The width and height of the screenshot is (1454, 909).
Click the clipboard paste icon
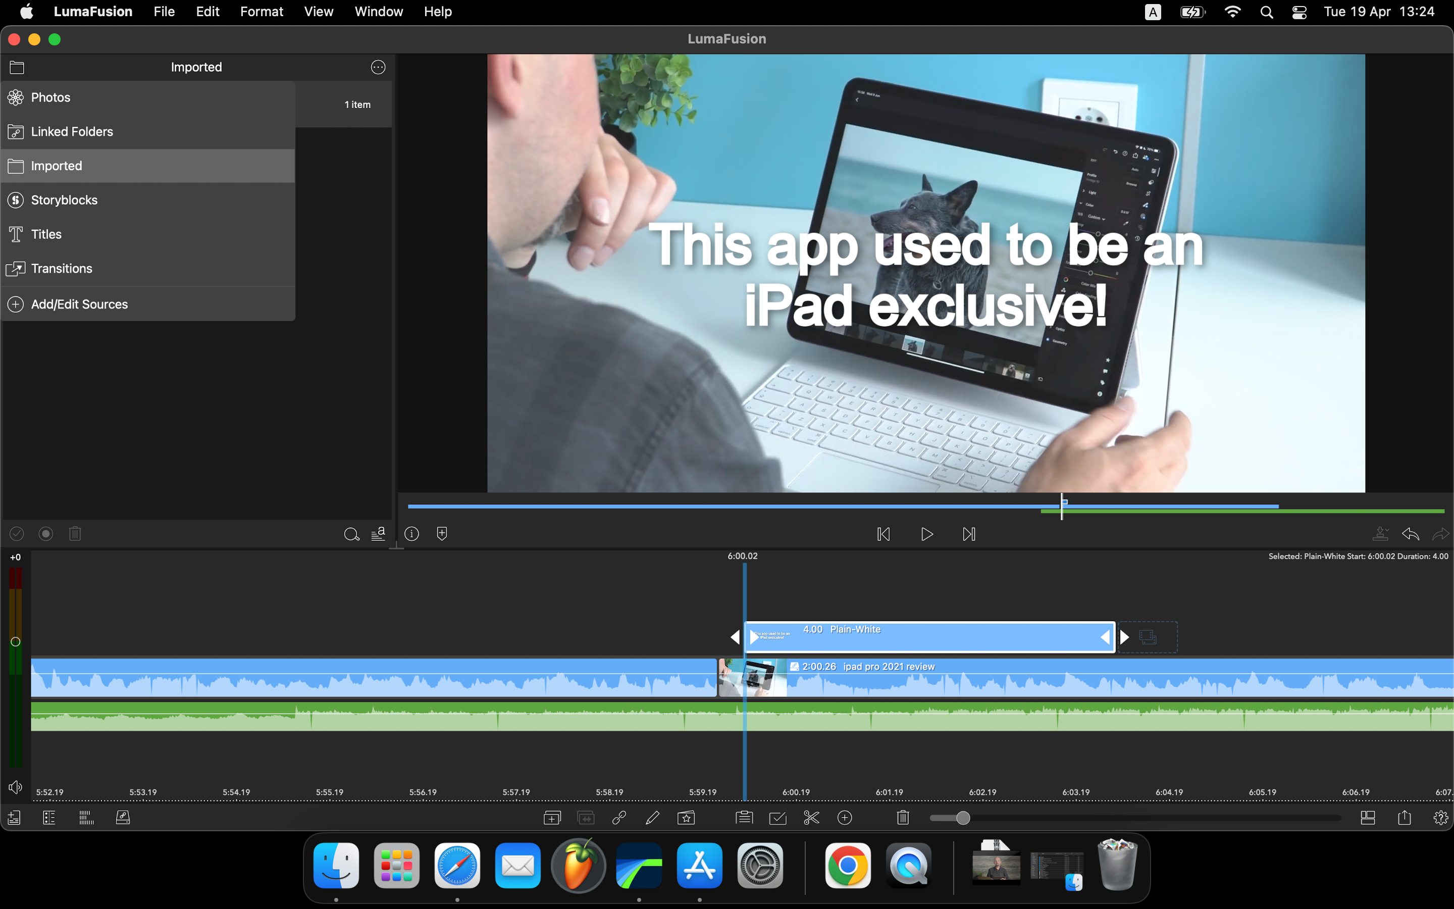[745, 818]
